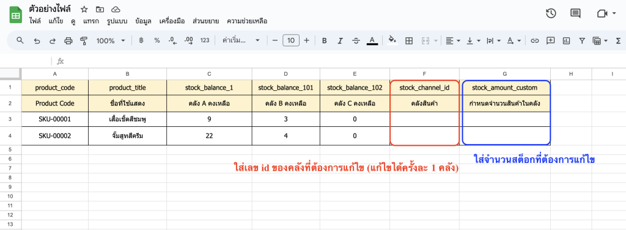The width and height of the screenshot is (626, 230).
Task: Click the select-all corner box
Action: (10, 74)
